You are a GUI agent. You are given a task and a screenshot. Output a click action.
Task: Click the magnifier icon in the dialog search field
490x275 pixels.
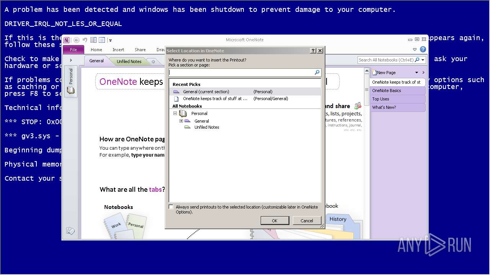317,72
